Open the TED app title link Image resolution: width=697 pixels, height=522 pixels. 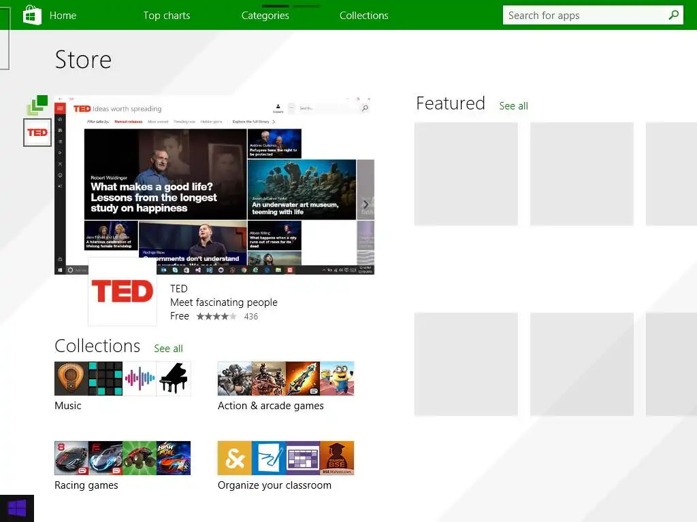179,288
